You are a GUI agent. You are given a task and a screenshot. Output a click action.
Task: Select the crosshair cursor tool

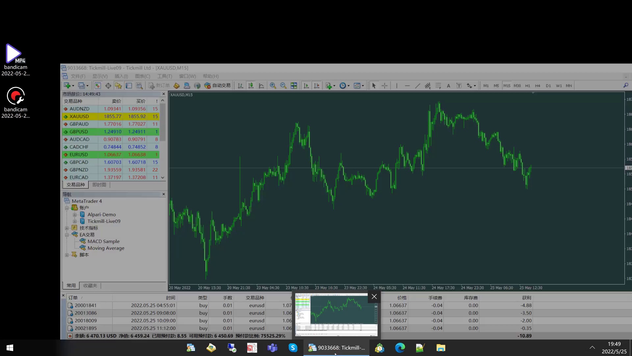click(x=384, y=86)
